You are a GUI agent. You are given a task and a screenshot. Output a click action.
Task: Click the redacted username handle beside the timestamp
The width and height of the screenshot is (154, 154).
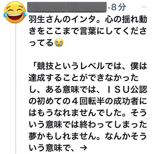tap(86, 7)
